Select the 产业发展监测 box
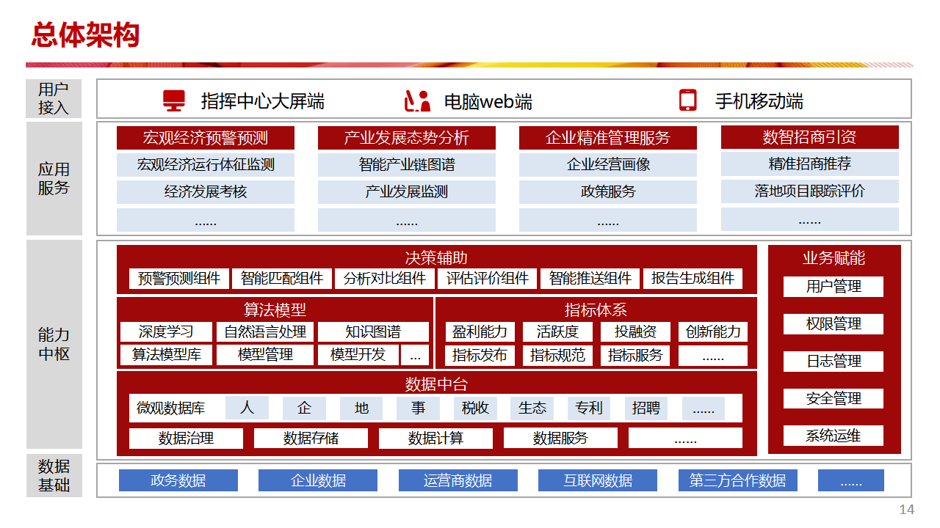The width and height of the screenshot is (940, 528). (x=407, y=192)
